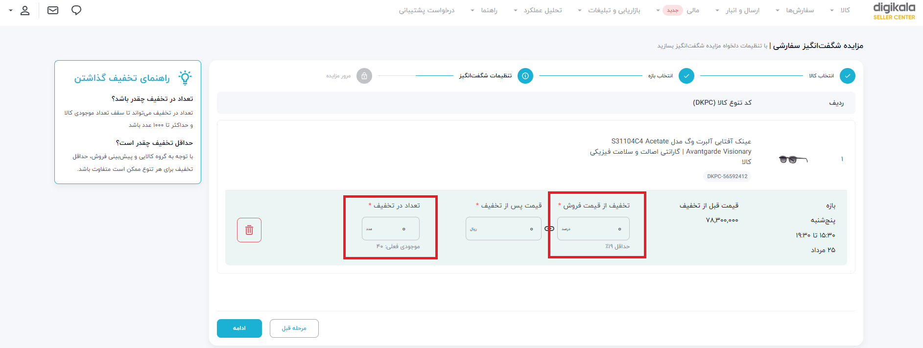Click the کد تنوع کالا (DKPC) column header
The image size is (923, 348).
(x=722, y=102)
